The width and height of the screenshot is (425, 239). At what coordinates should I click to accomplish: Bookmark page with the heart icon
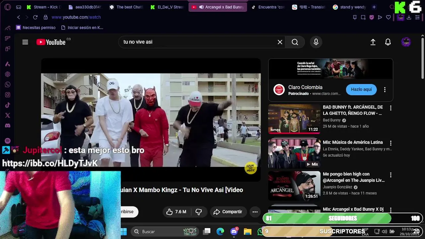388,17
